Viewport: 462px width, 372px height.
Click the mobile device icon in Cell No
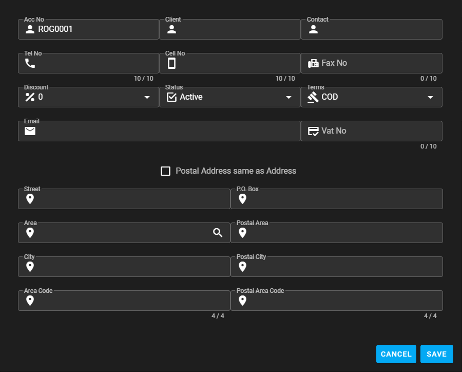point(172,63)
